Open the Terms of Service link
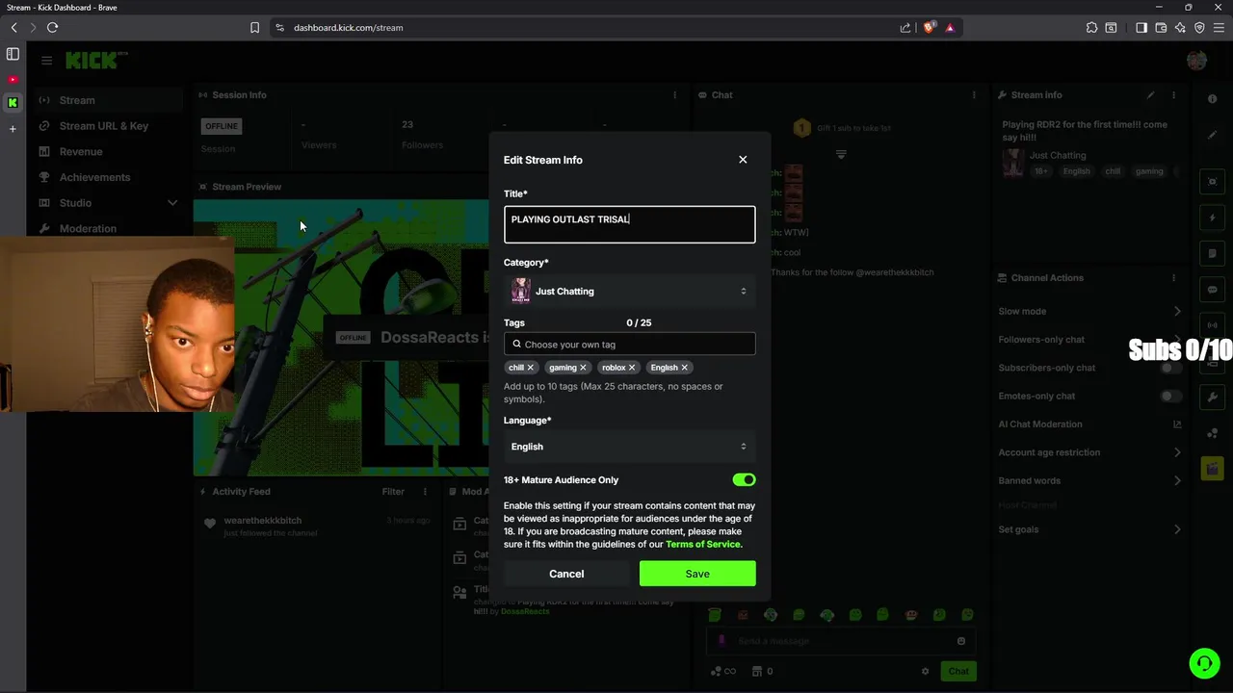1233x693 pixels. [x=703, y=545]
